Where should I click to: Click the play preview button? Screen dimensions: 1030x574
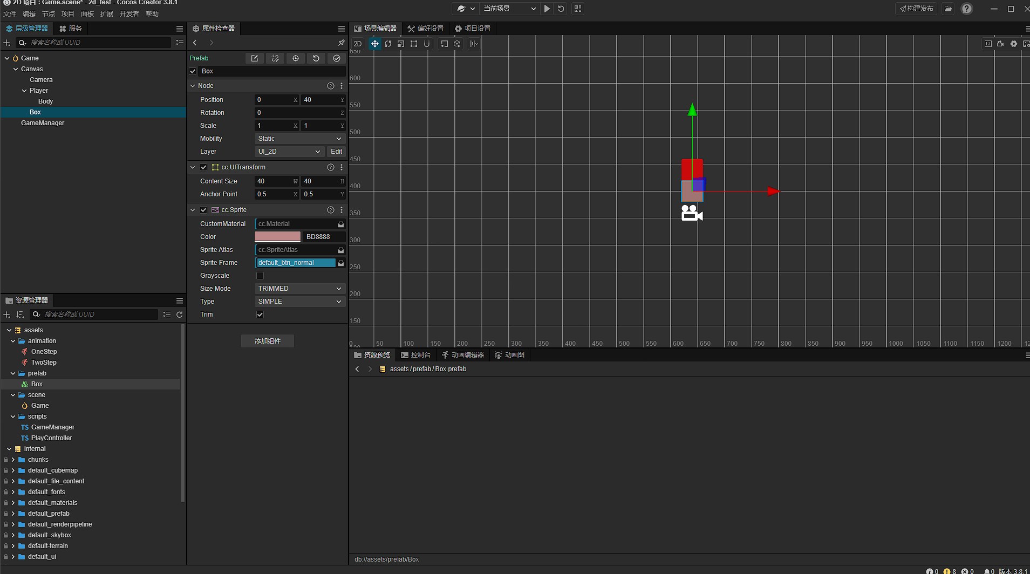547,9
